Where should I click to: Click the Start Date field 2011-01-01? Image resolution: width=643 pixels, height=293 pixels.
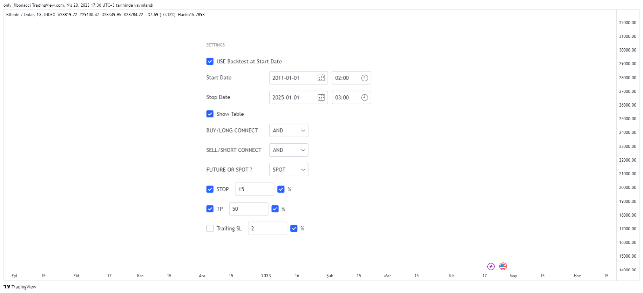(x=298, y=78)
